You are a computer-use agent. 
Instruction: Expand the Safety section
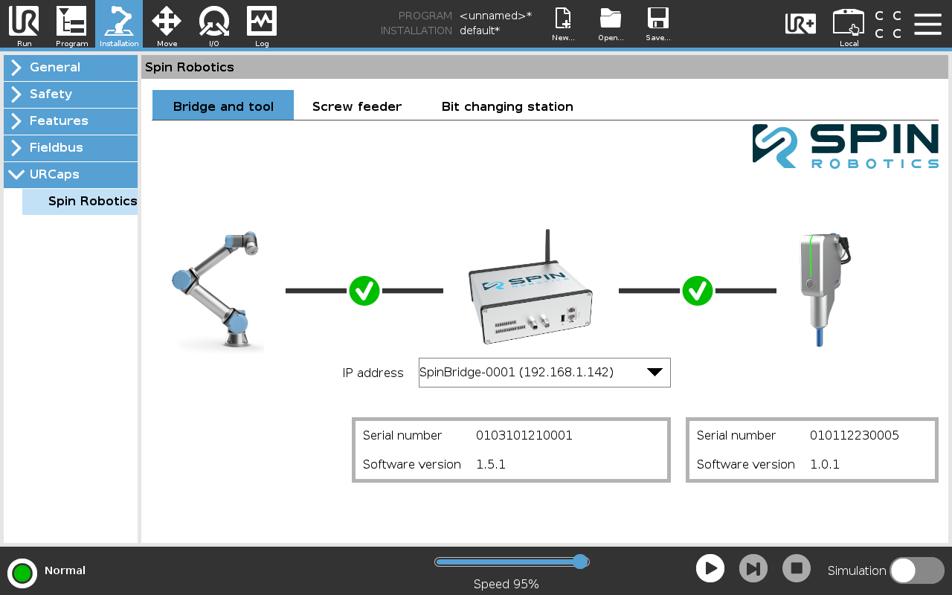[71, 94]
